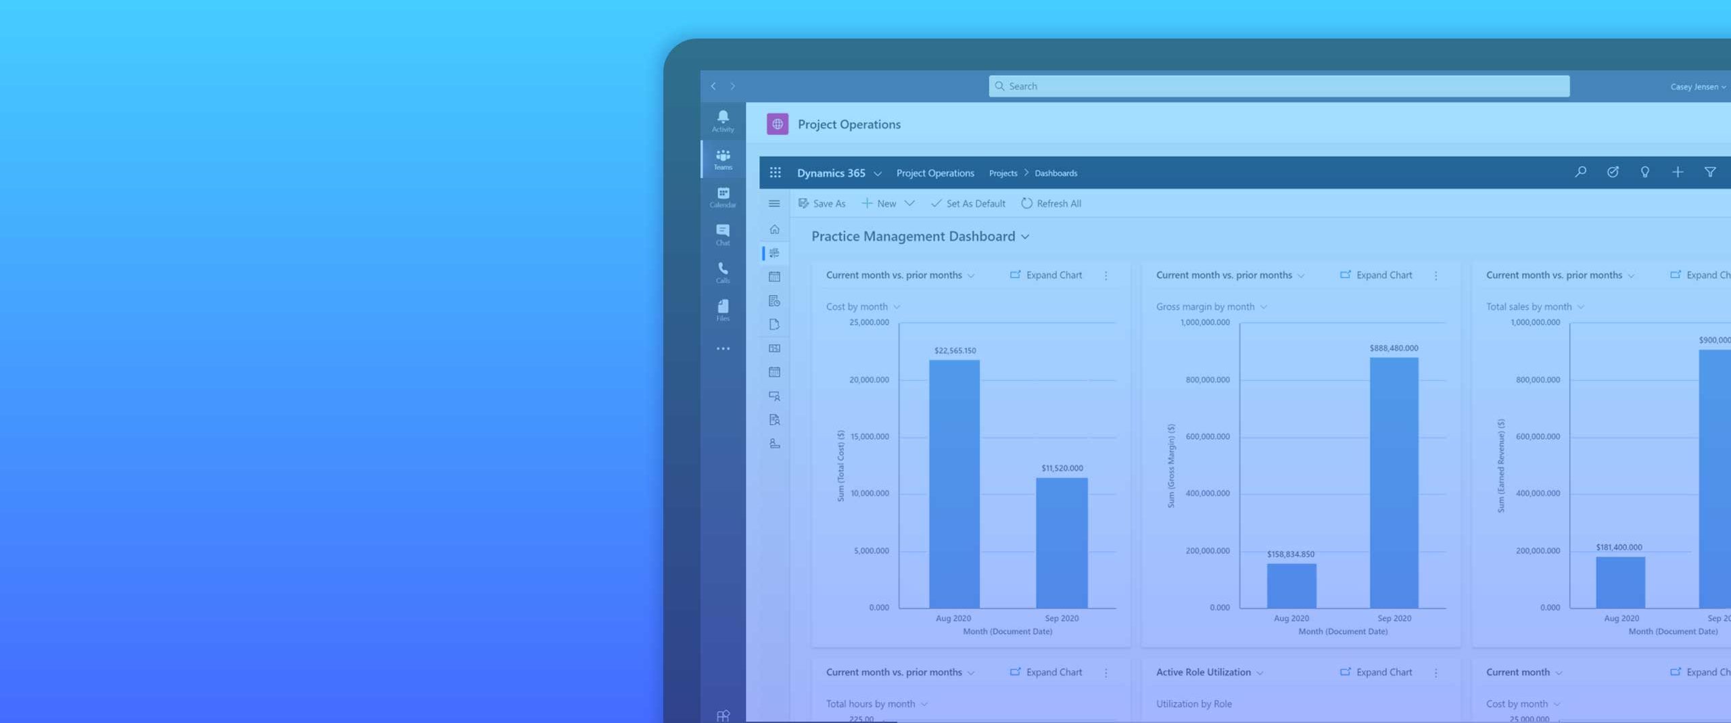This screenshot has height=723, width=1731.
Task: Open the Teams icon in left rail
Action: pyautogui.click(x=723, y=160)
